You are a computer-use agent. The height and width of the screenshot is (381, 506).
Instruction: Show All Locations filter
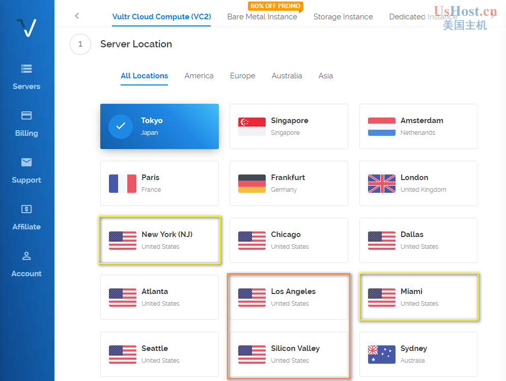pos(144,76)
